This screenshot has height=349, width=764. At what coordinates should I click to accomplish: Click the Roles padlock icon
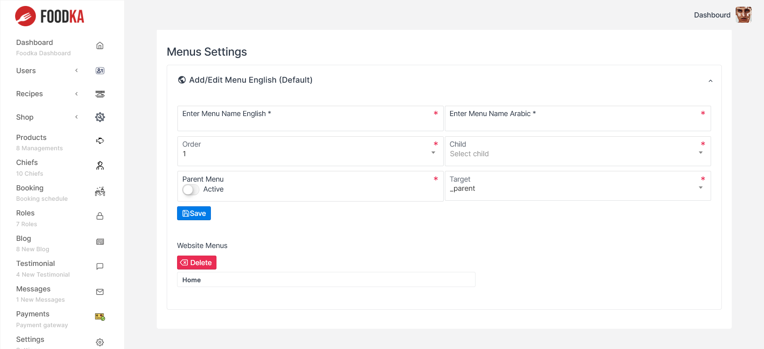pyautogui.click(x=100, y=216)
